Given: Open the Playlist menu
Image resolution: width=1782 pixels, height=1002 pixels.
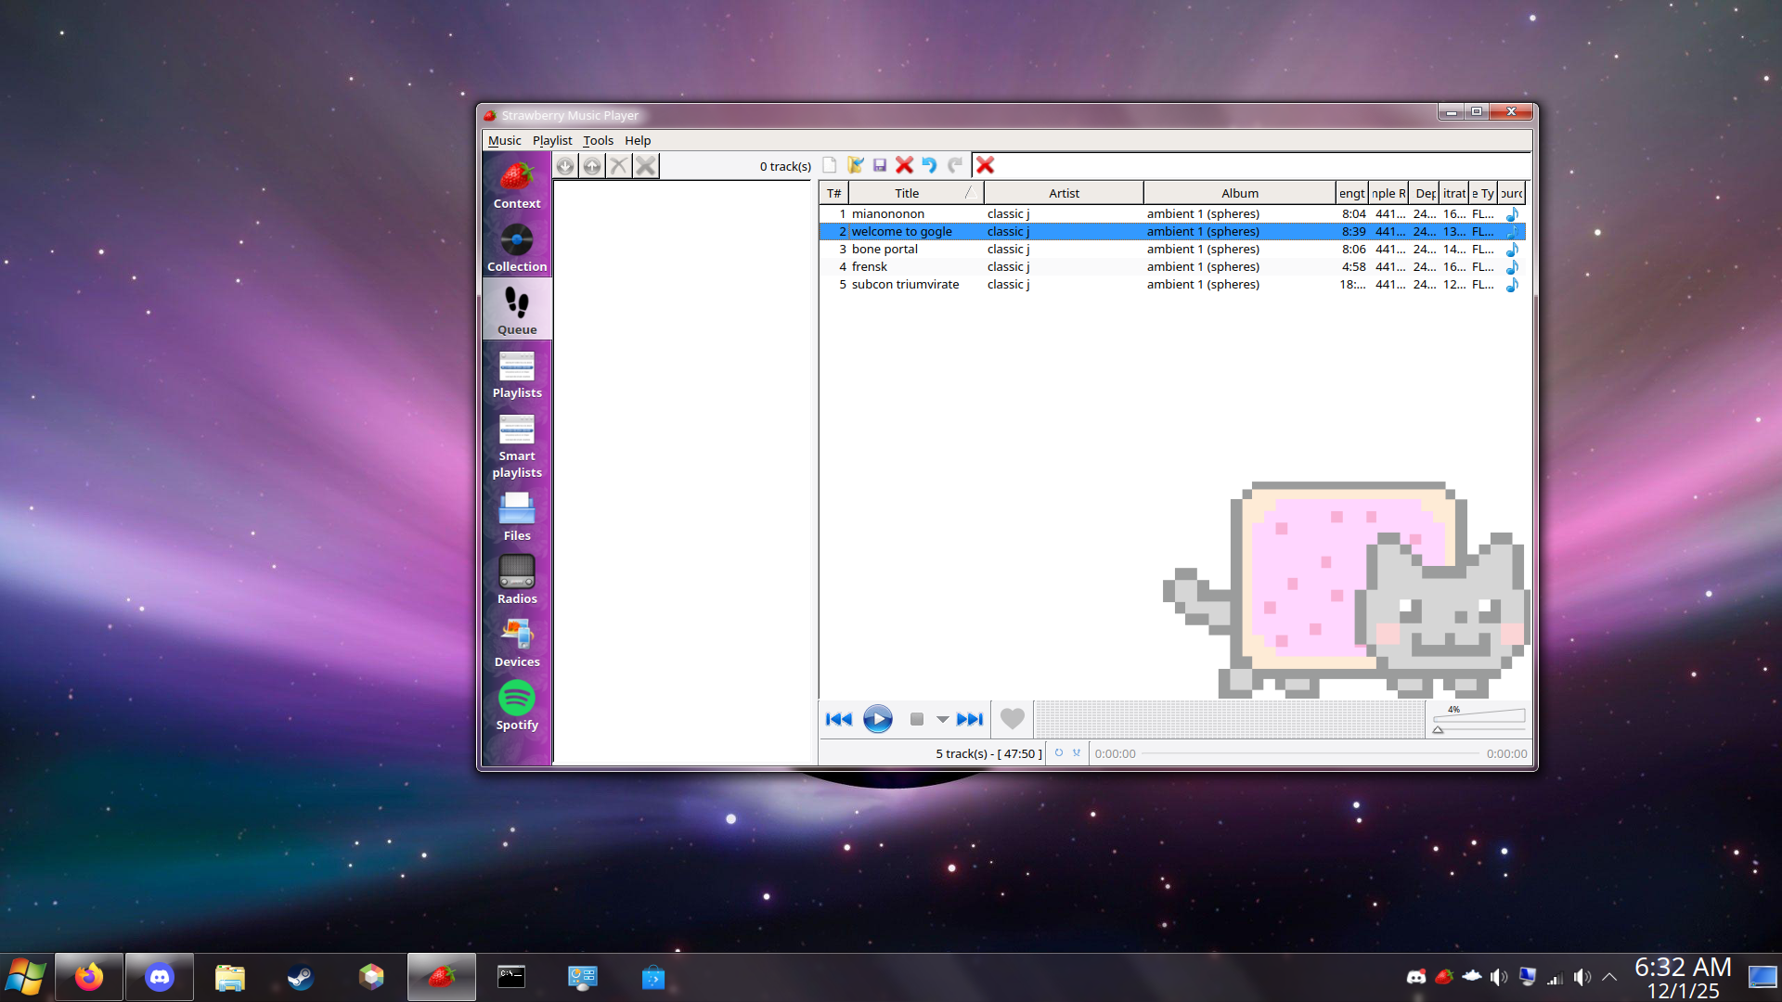Looking at the screenshot, I should (552, 140).
